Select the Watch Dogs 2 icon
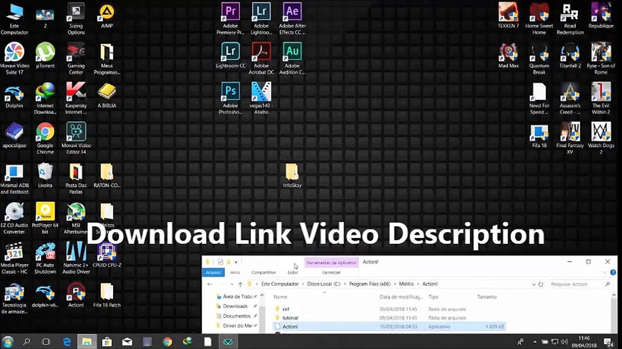 (601, 138)
